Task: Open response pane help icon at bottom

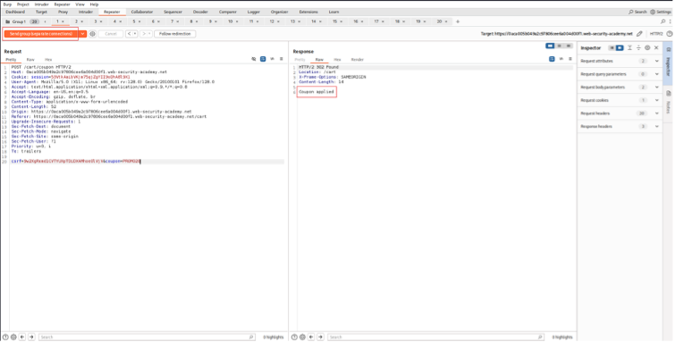Action: 294,338
